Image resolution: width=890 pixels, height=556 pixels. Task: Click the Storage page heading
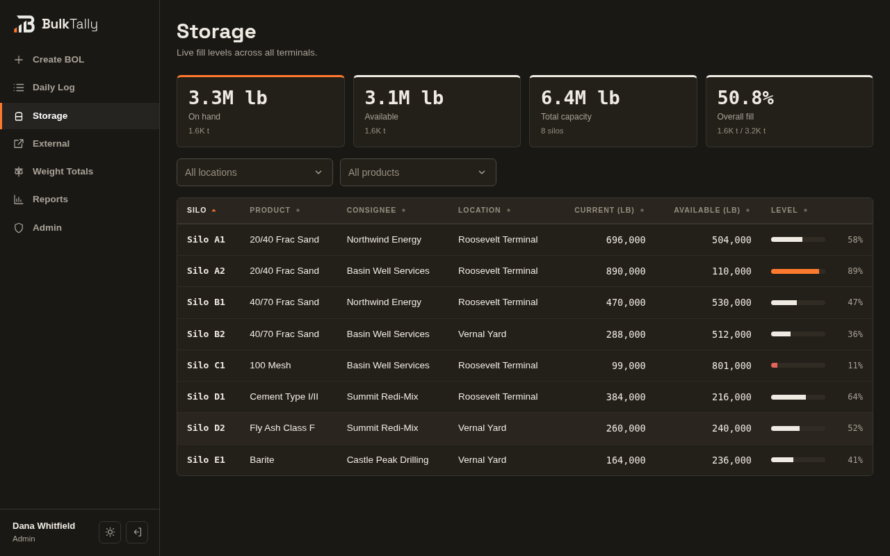pyautogui.click(x=216, y=31)
